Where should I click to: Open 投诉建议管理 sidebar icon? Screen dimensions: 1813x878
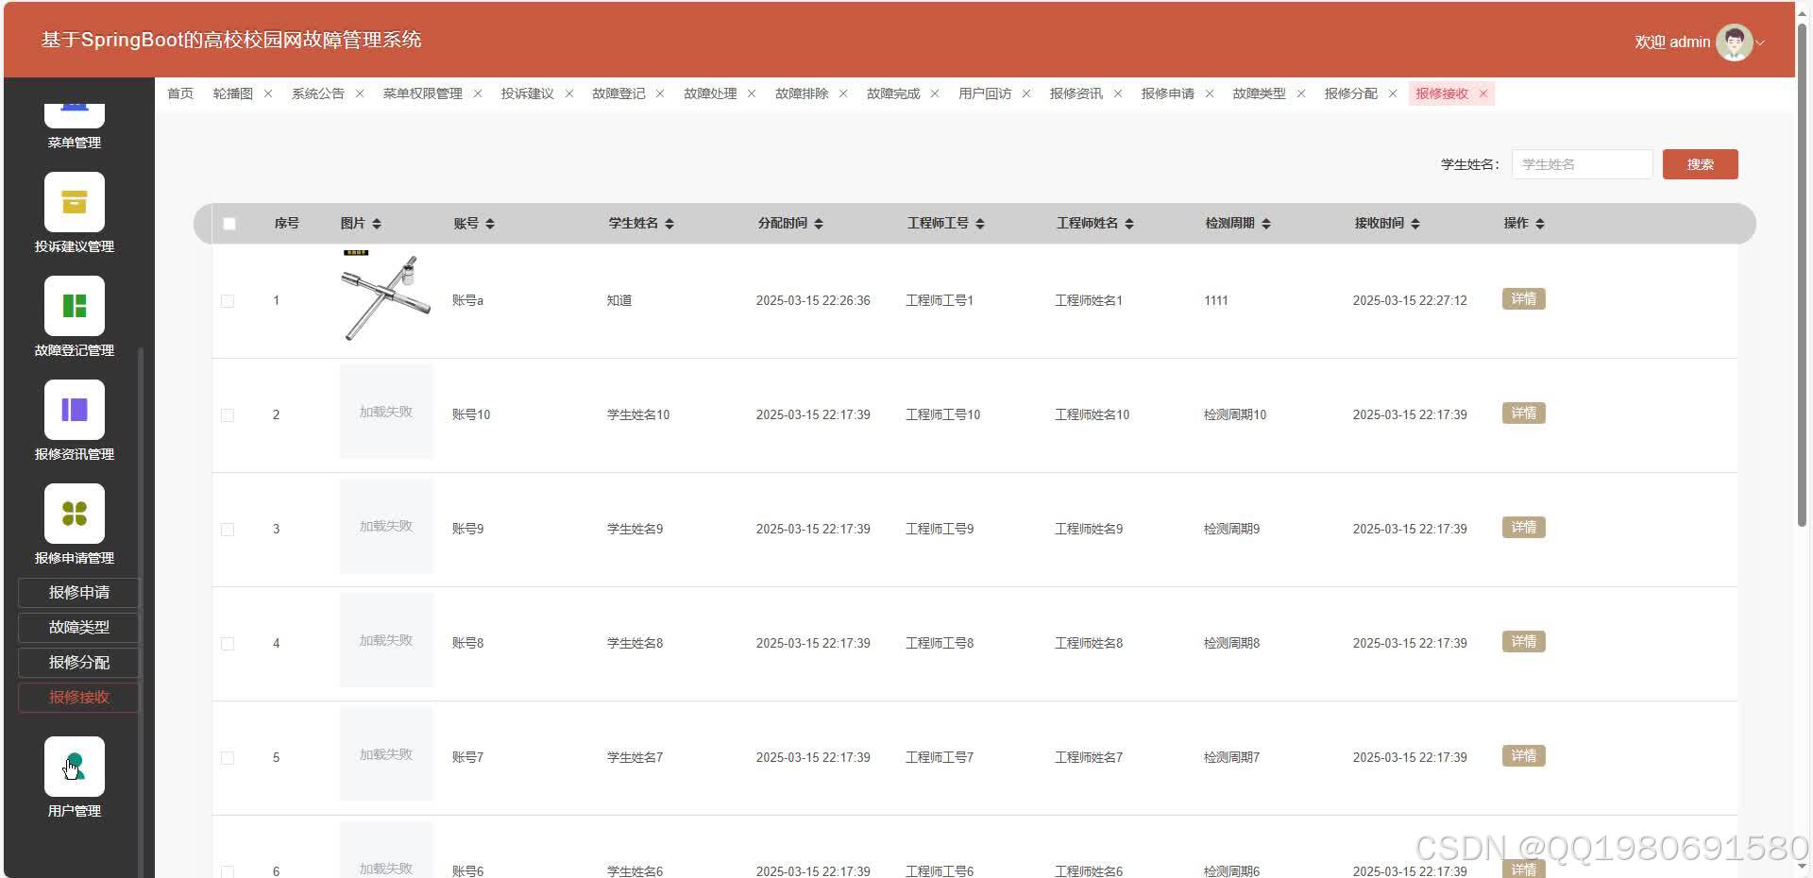75,202
